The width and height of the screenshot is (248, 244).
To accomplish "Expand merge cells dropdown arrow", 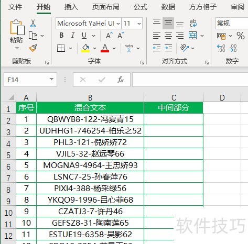I will pos(202,36).
